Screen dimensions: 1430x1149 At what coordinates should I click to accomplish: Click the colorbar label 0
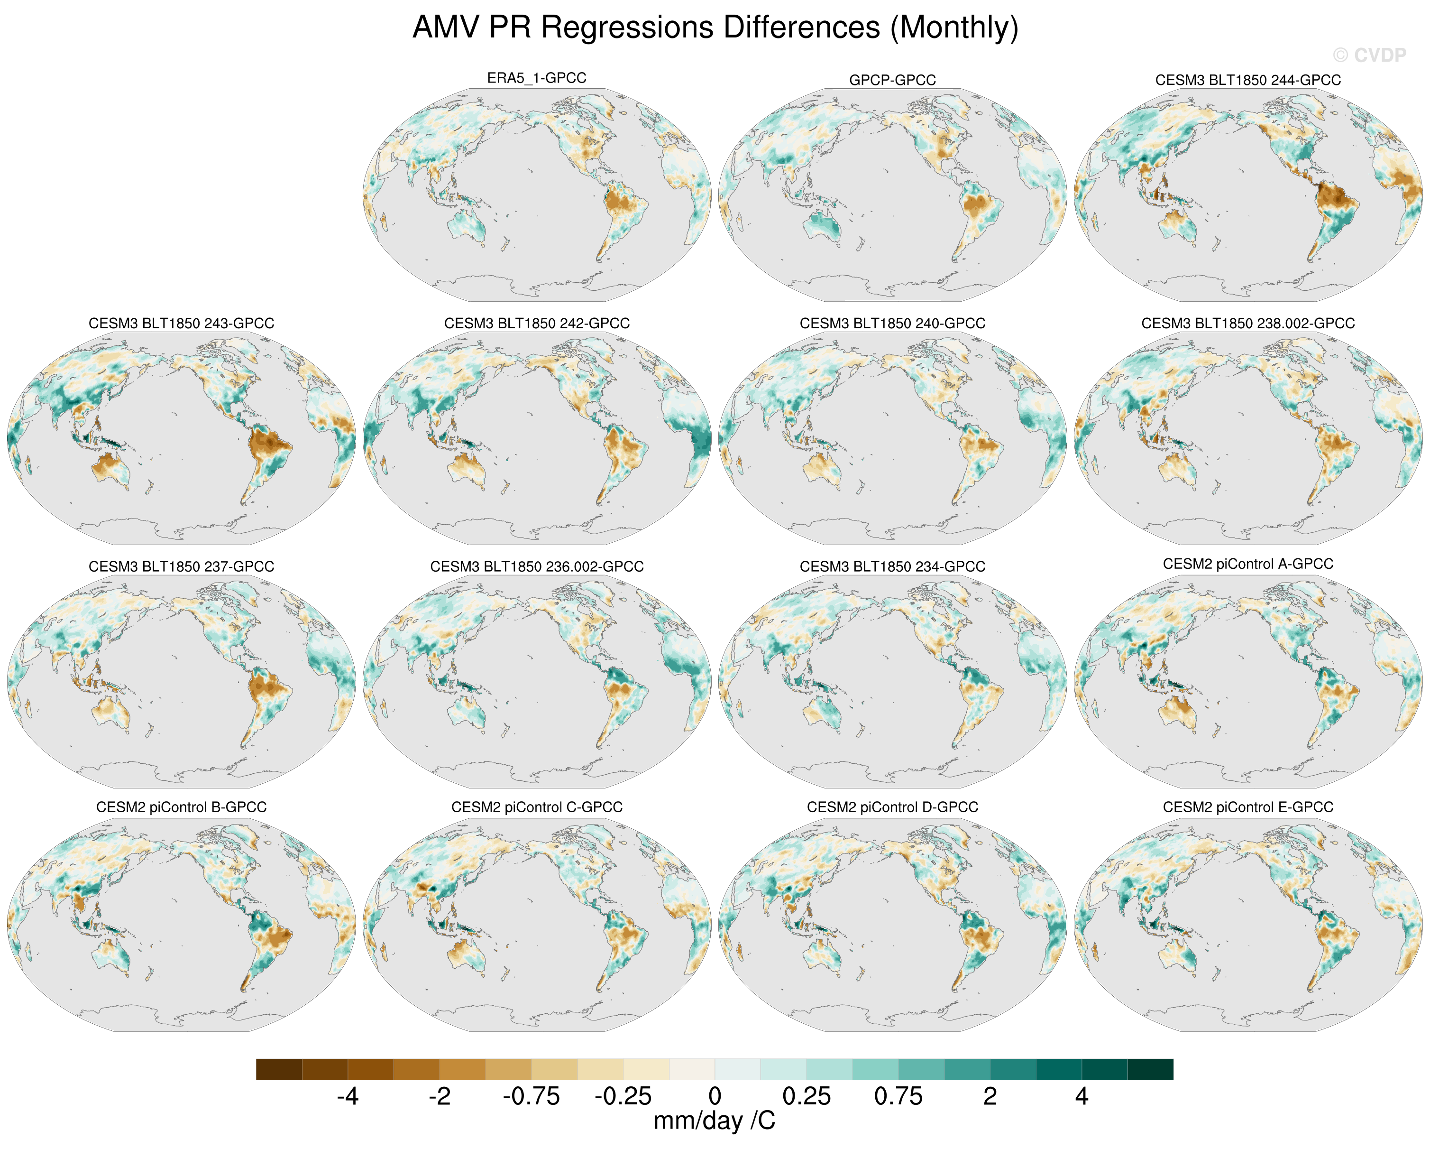click(x=715, y=1096)
